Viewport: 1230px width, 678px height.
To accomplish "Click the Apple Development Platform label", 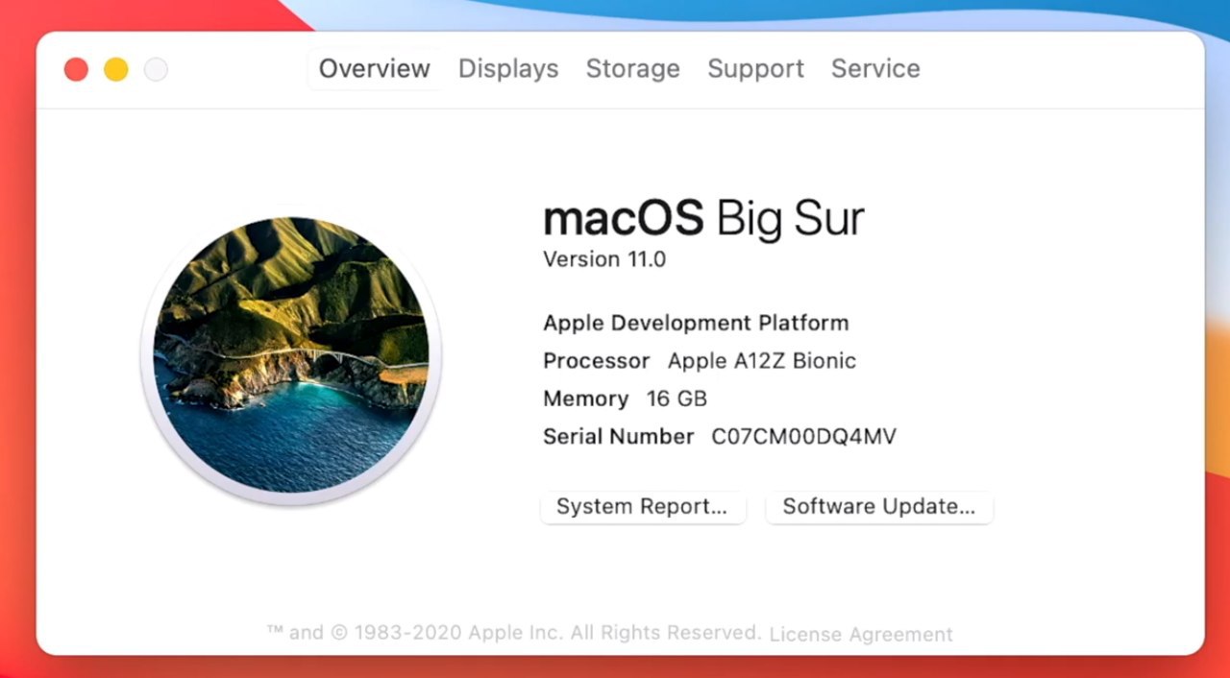I will click(696, 323).
